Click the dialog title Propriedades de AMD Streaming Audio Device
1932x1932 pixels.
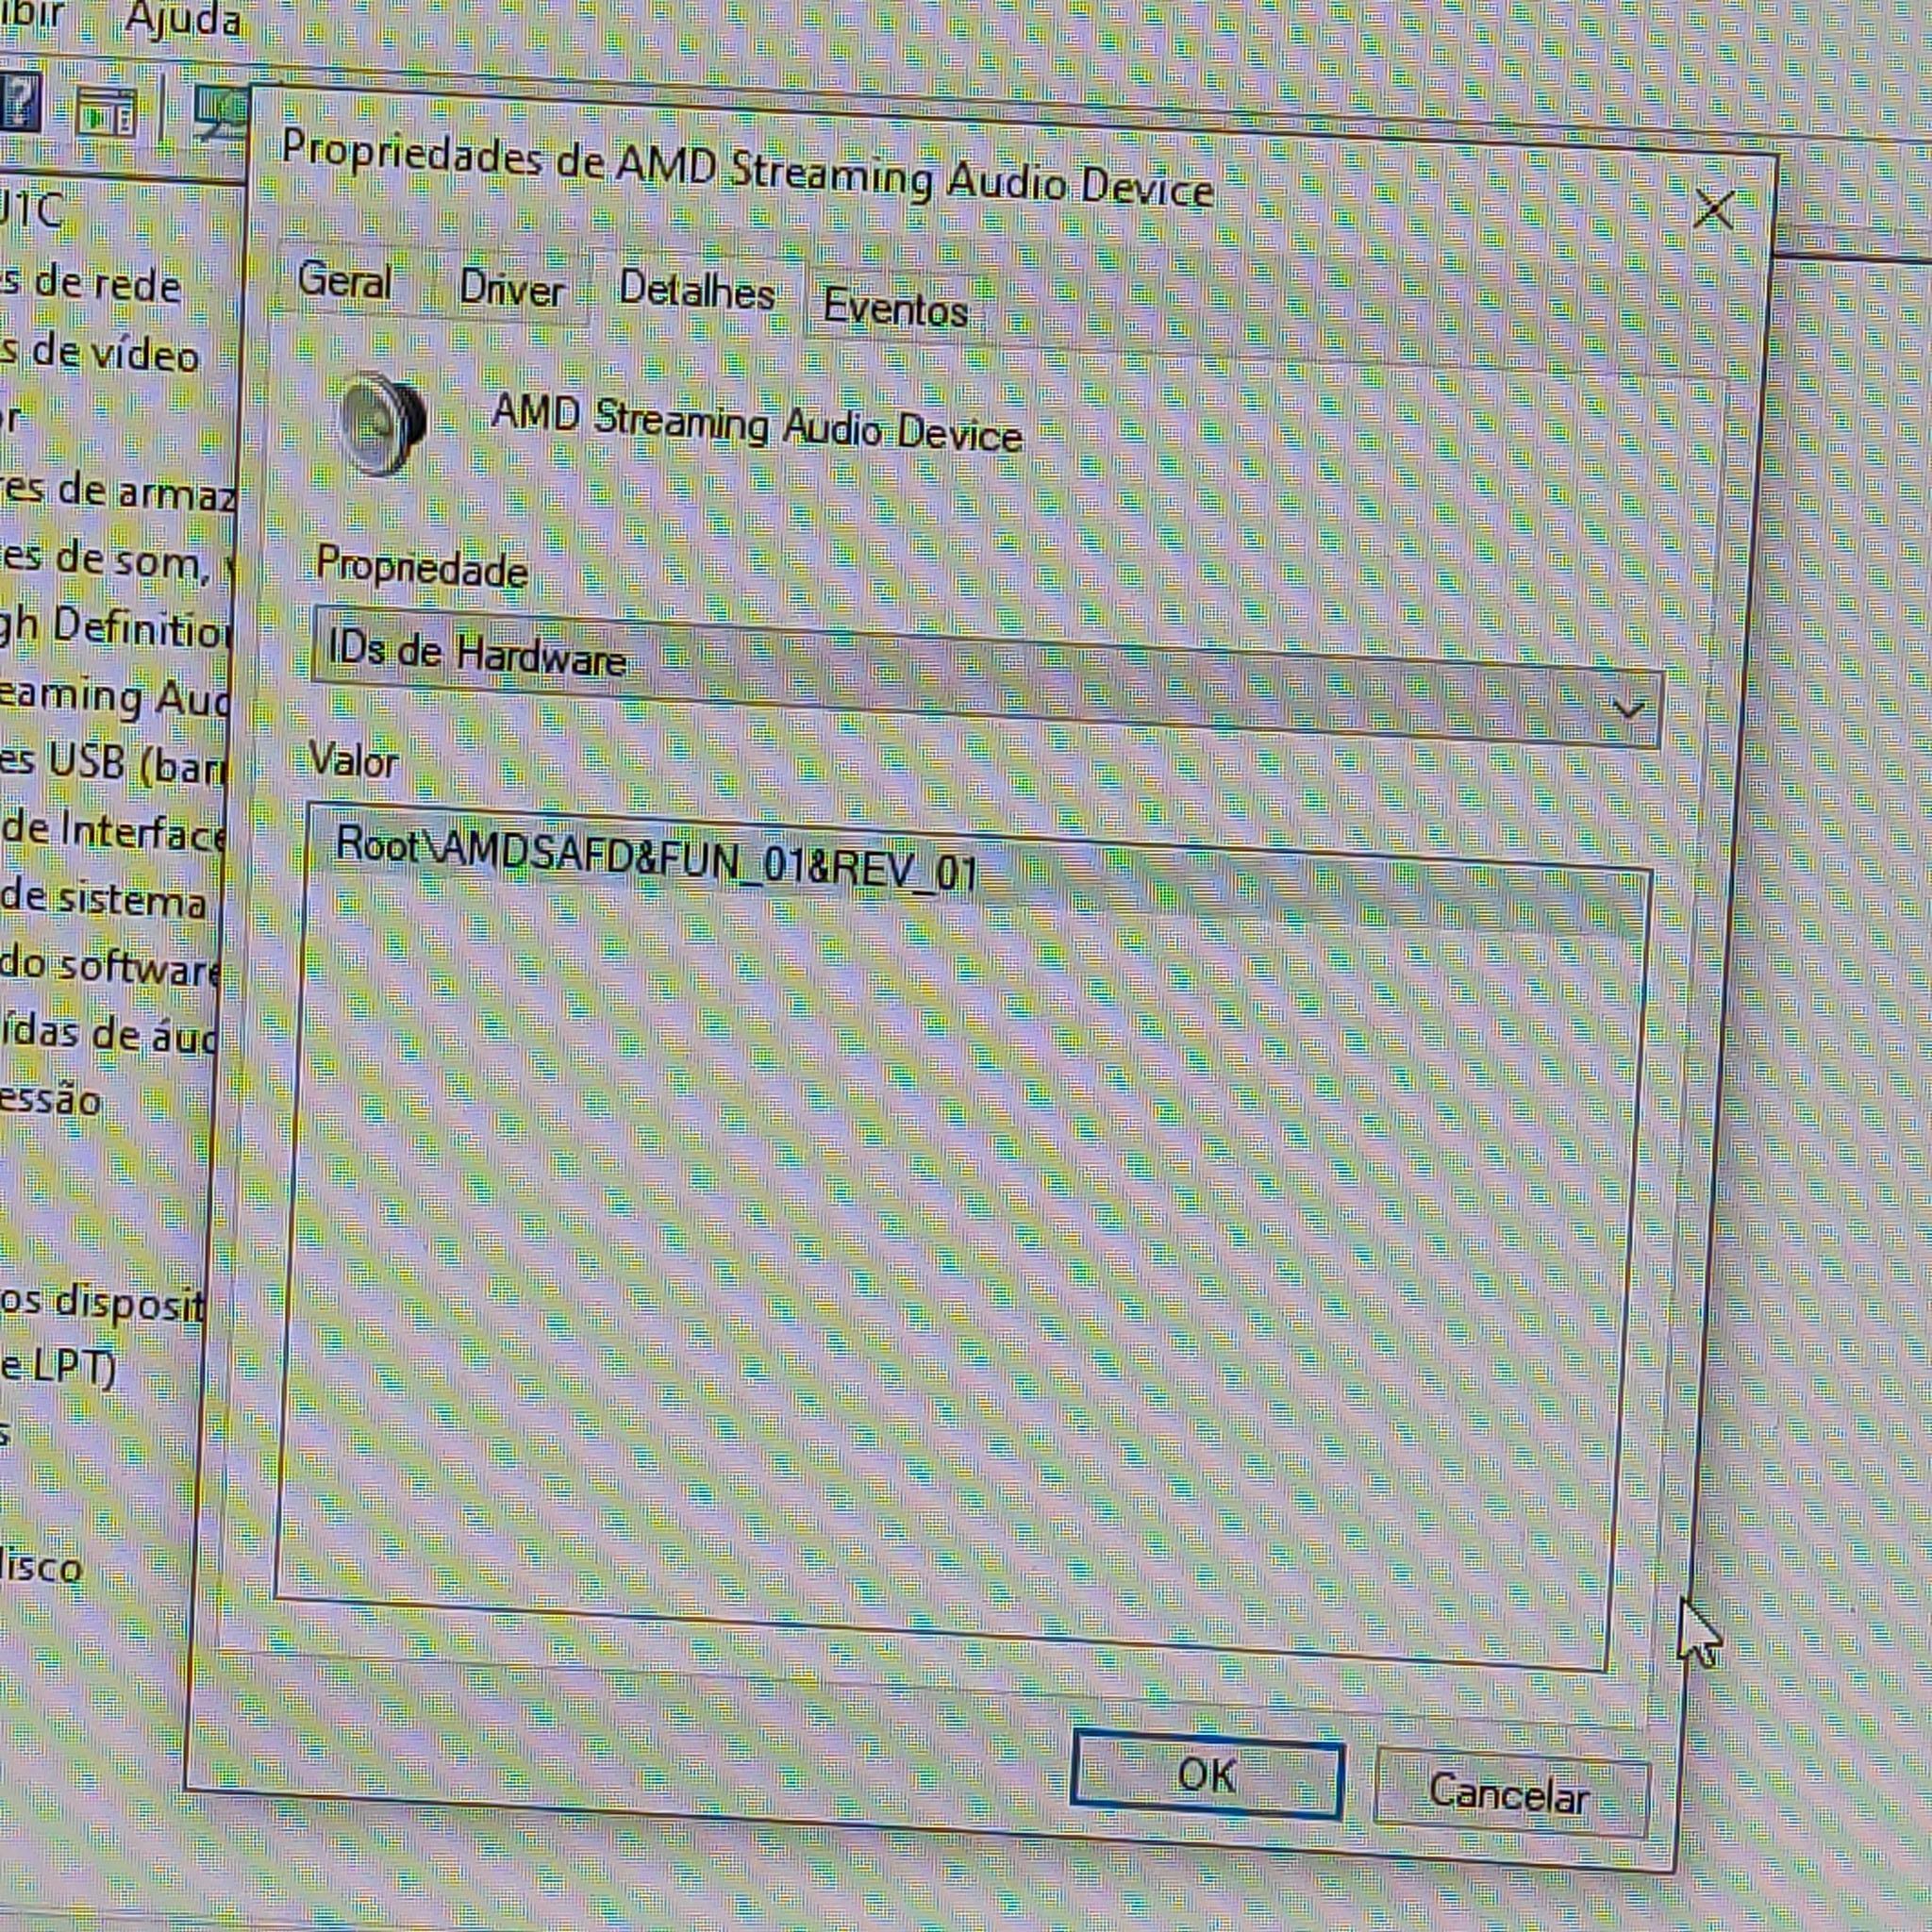click(747, 168)
